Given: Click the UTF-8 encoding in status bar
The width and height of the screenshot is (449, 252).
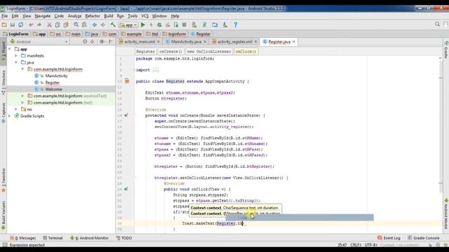Looking at the screenshot, I should (371, 245).
